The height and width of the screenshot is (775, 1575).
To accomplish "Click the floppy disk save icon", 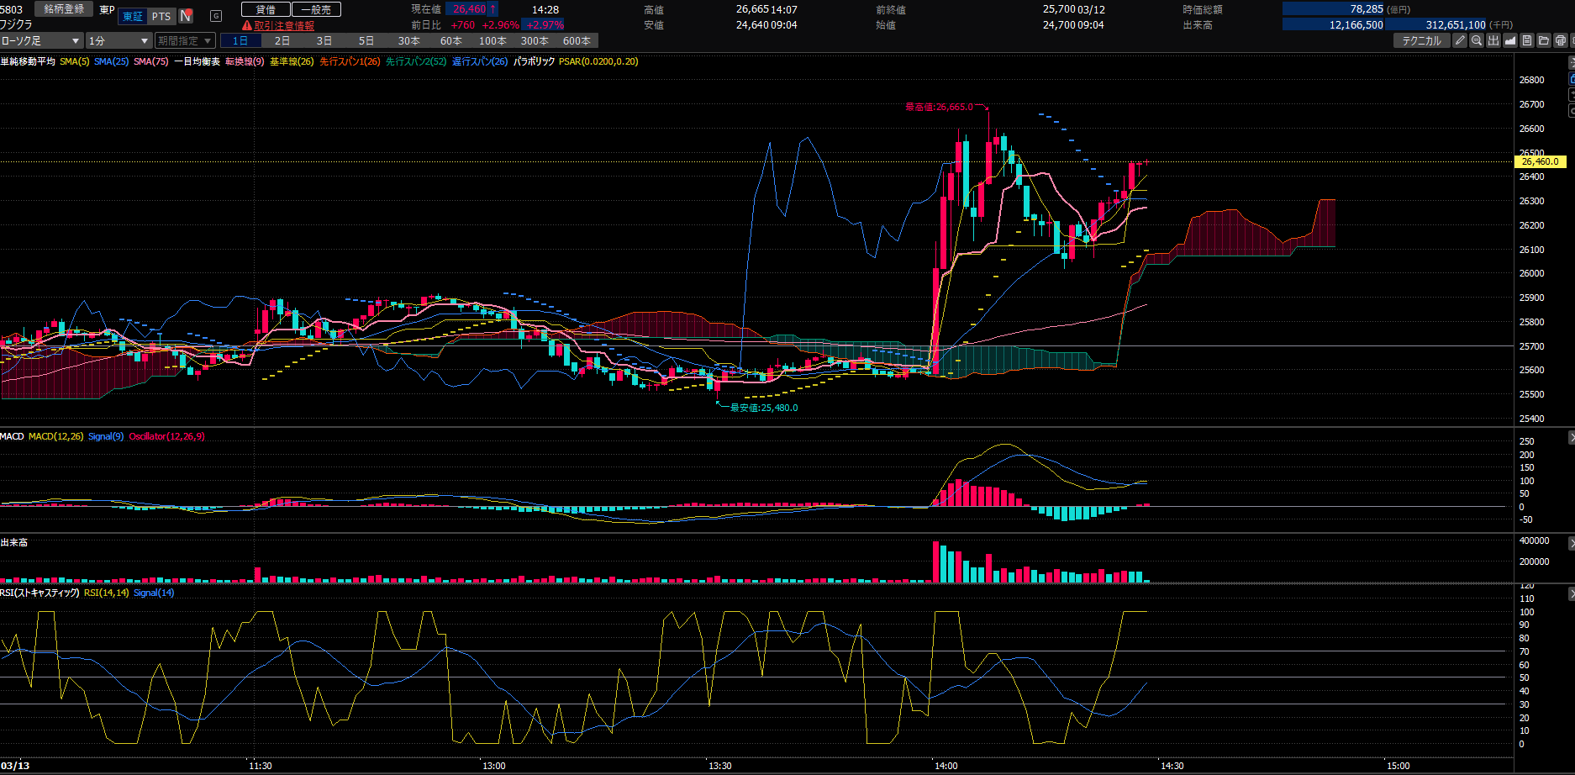I will pyautogui.click(x=1527, y=40).
